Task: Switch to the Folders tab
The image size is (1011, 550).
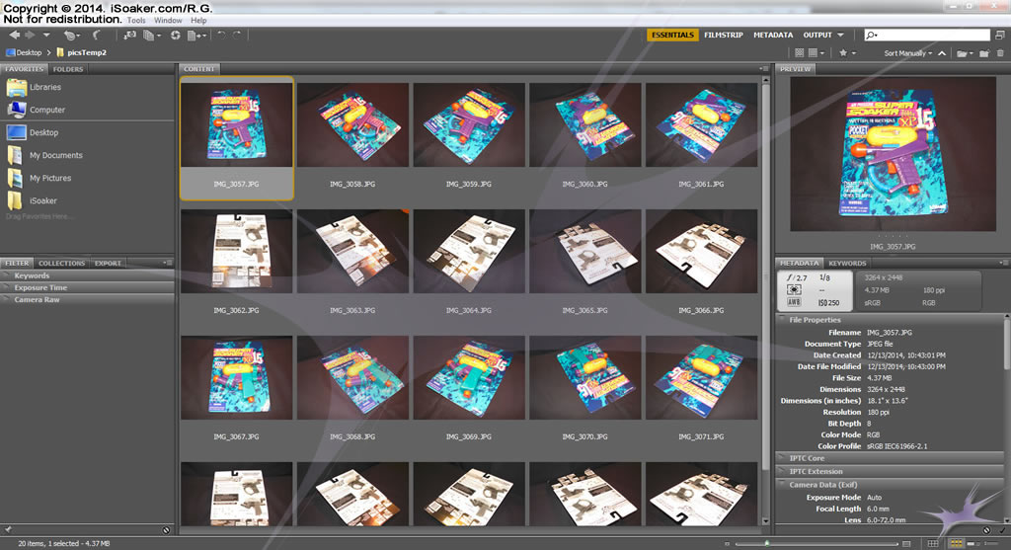Action: [68, 69]
